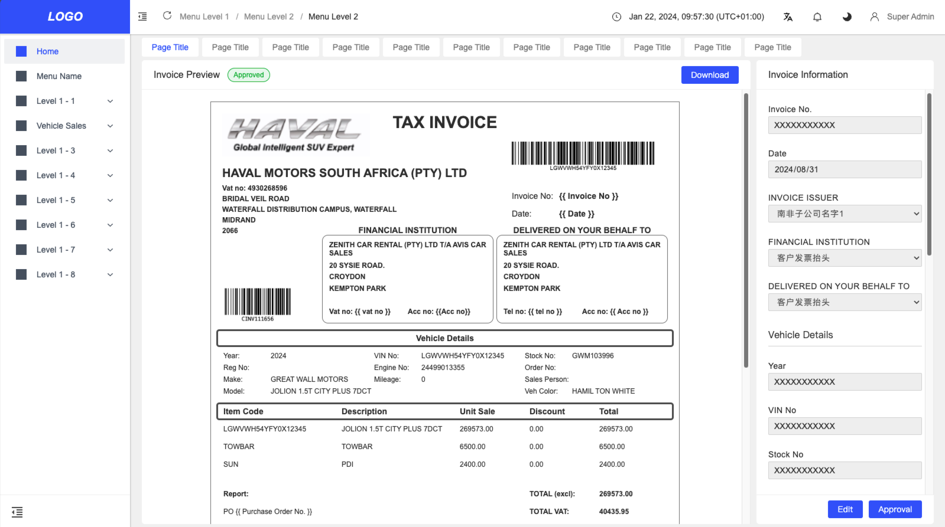Expand the Level 1 - 6 chevron
Image resolution: width=945 pixels, height=527 pixels.
click(110, 225)
